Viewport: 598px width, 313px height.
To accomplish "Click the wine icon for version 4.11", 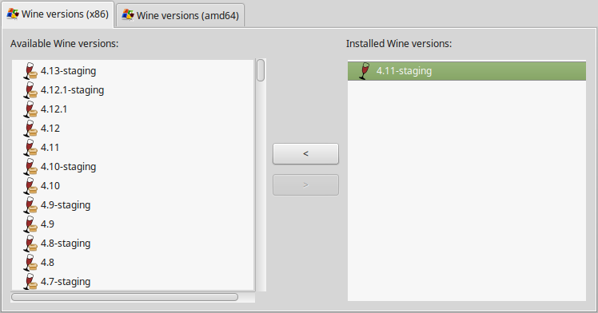I will 30,148.
